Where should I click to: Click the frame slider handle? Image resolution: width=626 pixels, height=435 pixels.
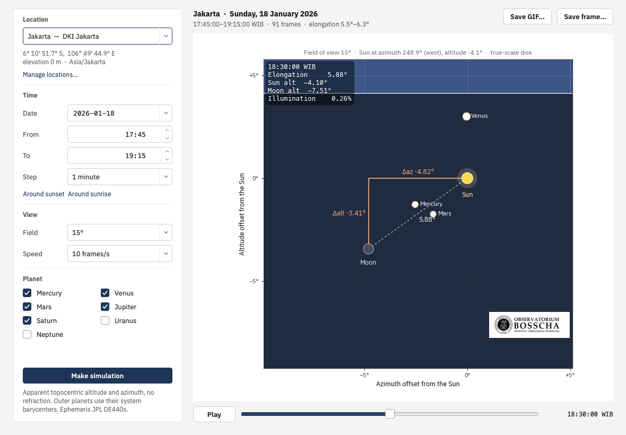tap(389, 414)
